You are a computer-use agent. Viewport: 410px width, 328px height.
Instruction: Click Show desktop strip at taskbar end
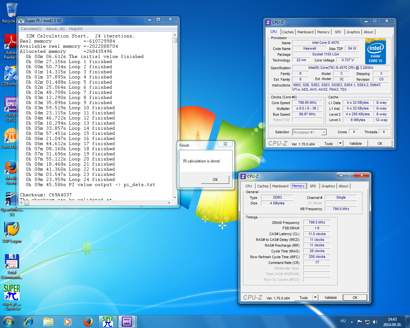point(408,322)
